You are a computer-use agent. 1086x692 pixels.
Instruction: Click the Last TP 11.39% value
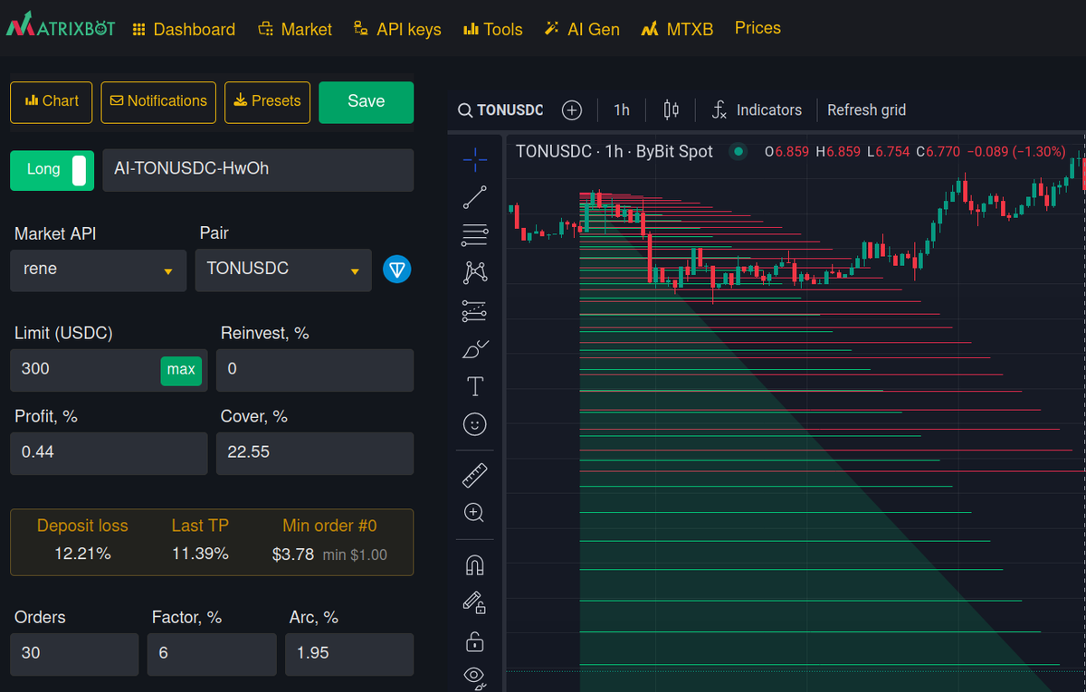click(x=200, y=554)
